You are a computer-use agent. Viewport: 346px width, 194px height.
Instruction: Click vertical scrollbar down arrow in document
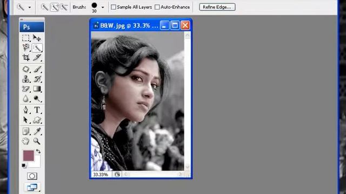click(x=188, y=168)
